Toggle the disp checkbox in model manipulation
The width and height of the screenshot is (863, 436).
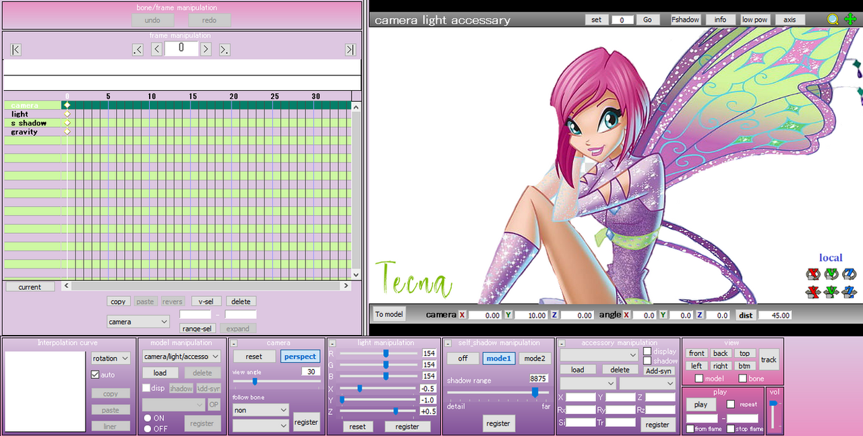(x=146, y=388)
